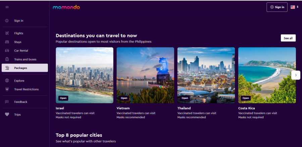Click the Feedback speech bubble icon
The height and width of the screenshot is (147, 302).
coord(7,102)
